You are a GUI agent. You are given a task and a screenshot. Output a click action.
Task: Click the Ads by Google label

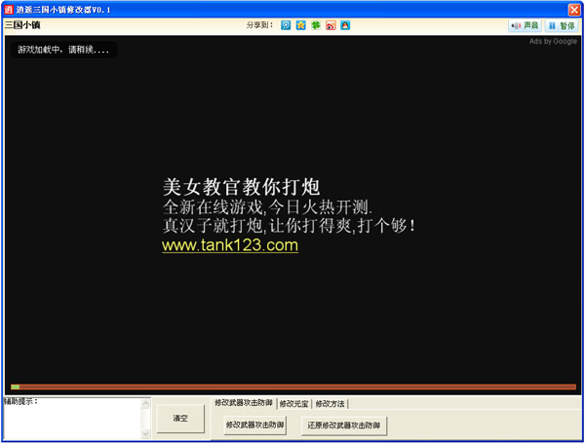click(553, 41)
